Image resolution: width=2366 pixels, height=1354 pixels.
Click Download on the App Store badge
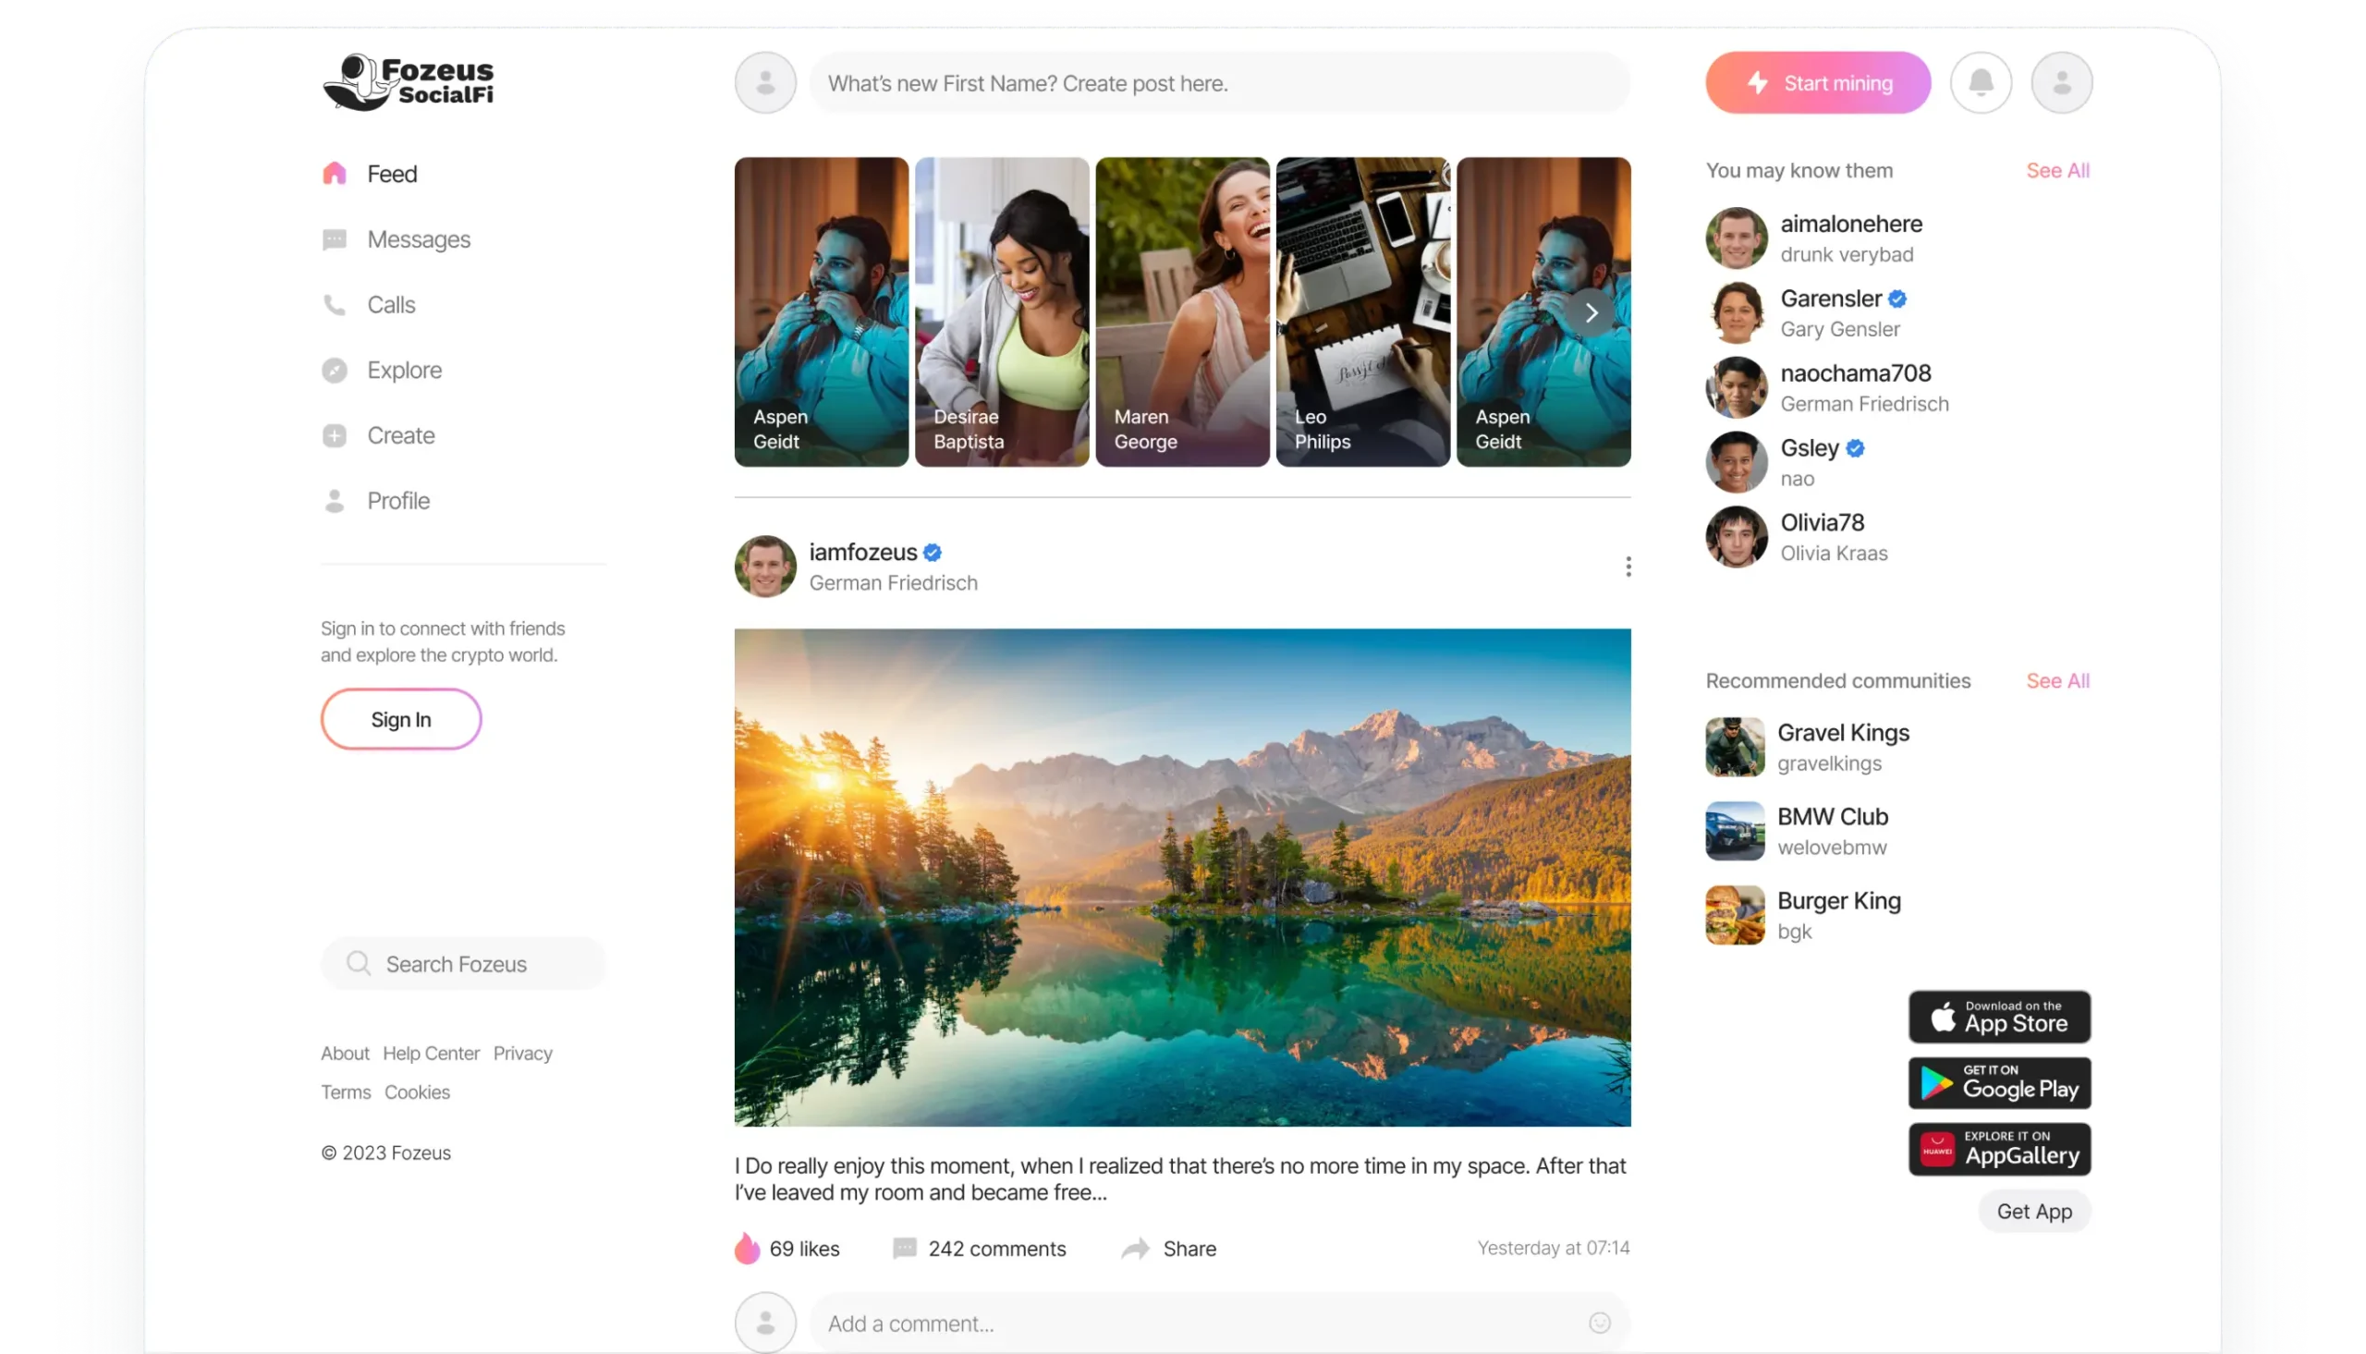coord(1999,1017)
